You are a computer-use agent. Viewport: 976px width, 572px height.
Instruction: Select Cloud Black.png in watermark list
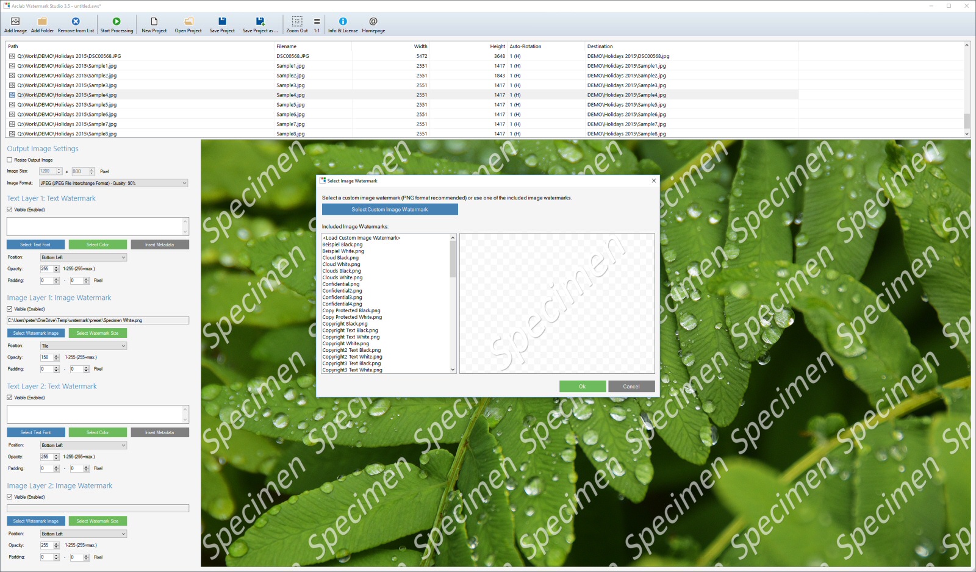click(340, 258)
